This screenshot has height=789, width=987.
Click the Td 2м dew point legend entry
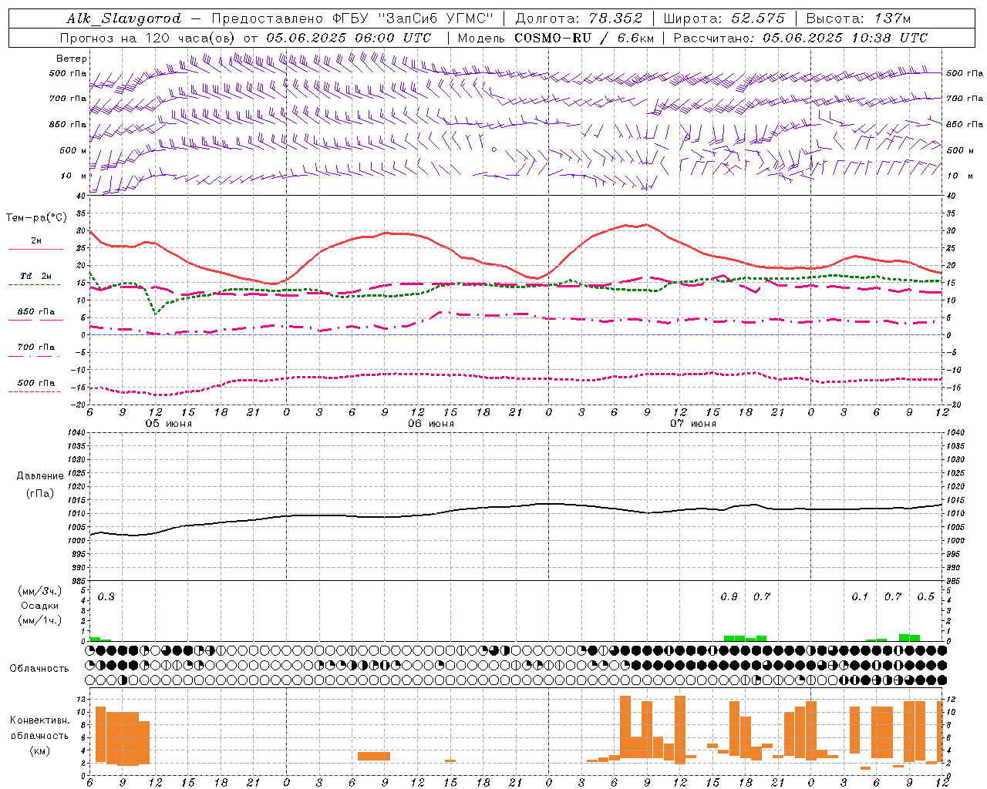(36, 276)
